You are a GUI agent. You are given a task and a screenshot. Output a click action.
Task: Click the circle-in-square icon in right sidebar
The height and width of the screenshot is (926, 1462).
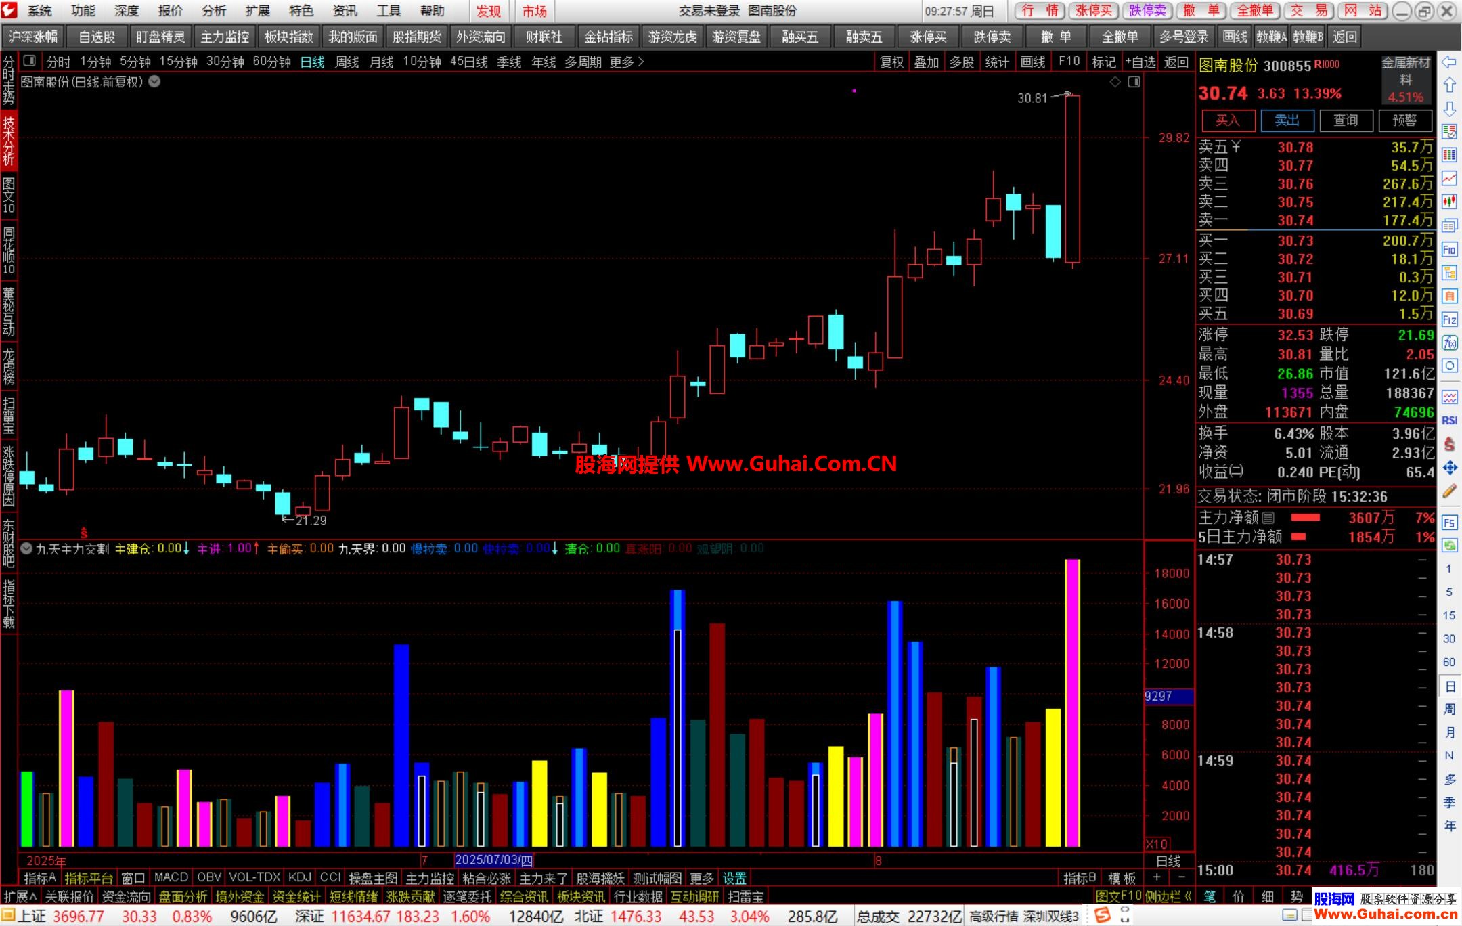1449,366
